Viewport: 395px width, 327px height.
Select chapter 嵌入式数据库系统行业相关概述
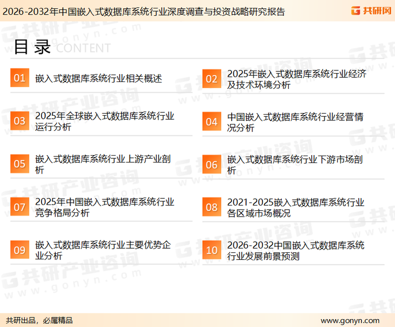point(98,78)
